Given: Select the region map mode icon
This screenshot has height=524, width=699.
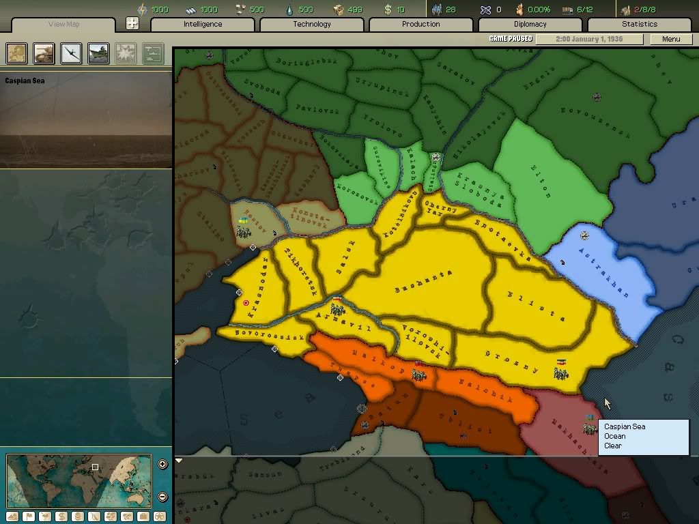Looking at the screenshot, I should click(x=111, y=516).
